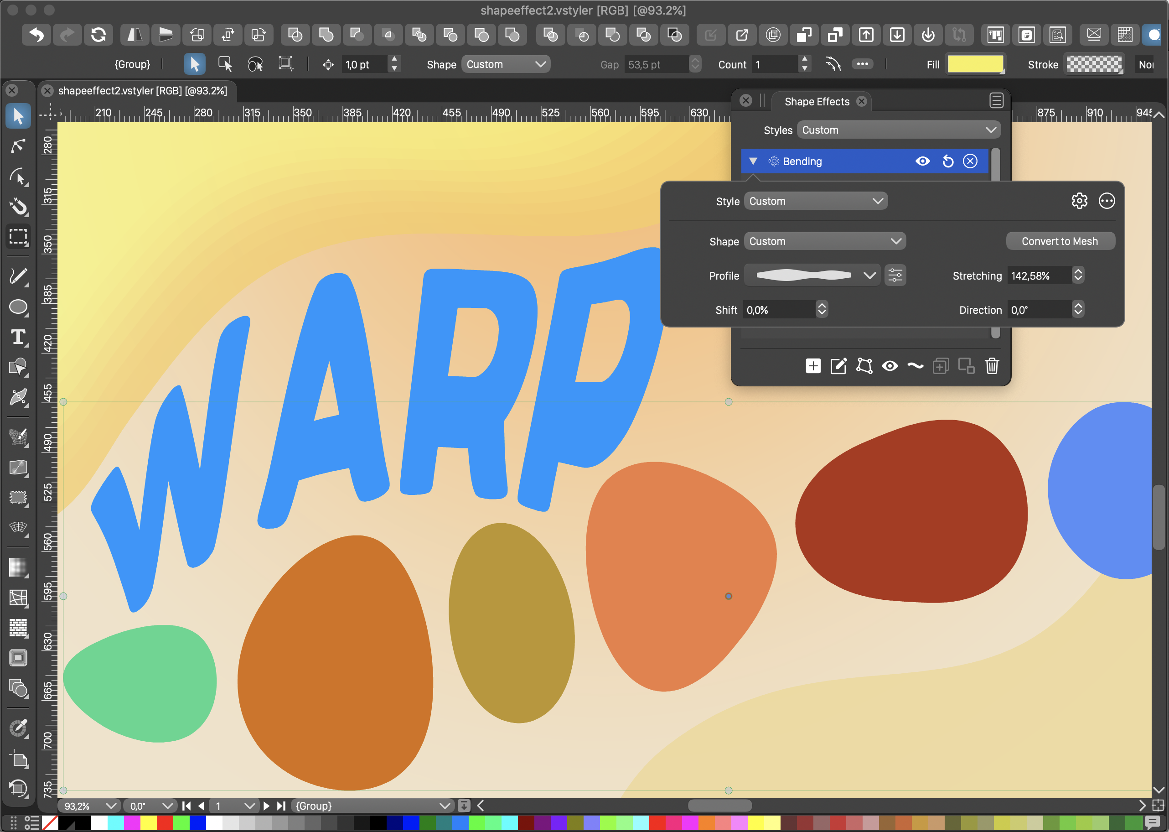Select the Eyedropper tool in the toolbox

18,728
